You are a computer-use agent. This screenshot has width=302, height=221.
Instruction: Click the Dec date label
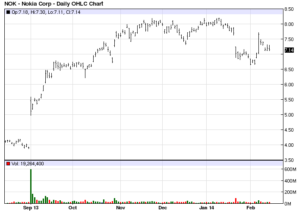pyautogui.click(x=162, y=208)
